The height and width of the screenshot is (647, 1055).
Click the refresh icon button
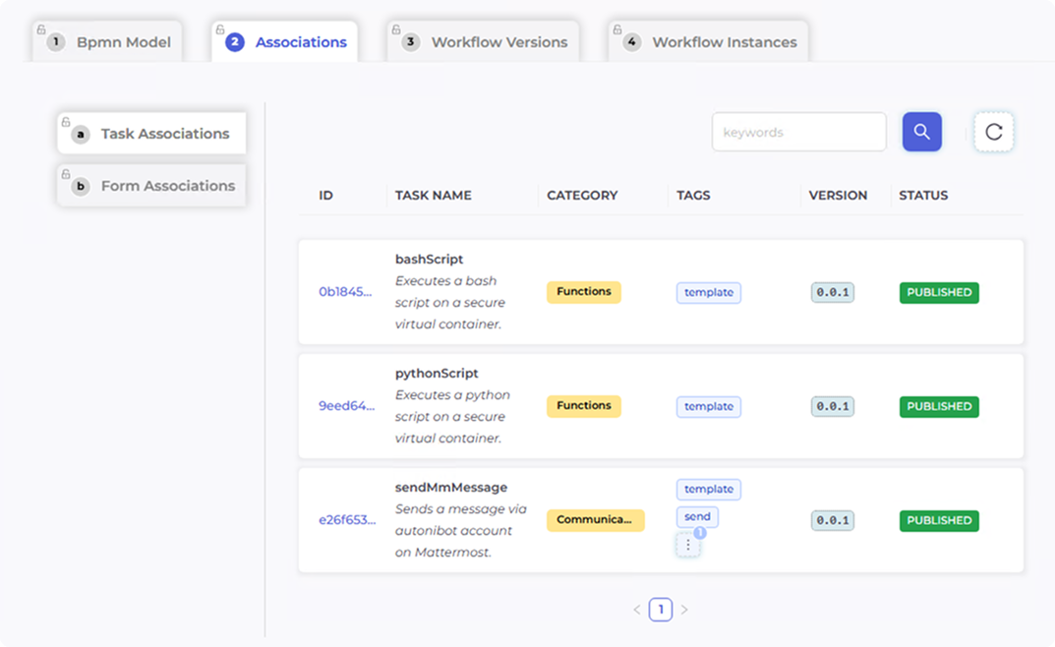pos(993,132)
